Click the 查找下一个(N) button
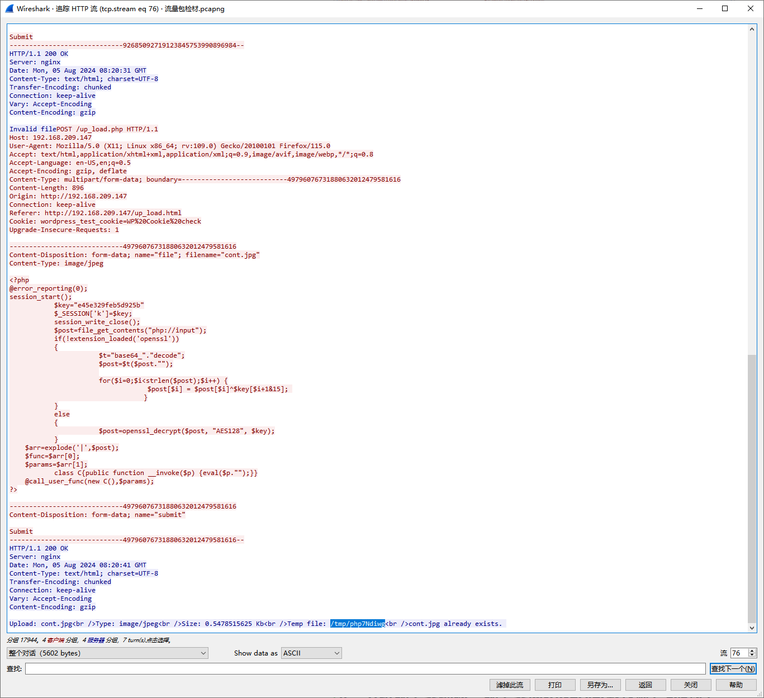Viewport: 764px width, 698px height. tap(733, 668)
